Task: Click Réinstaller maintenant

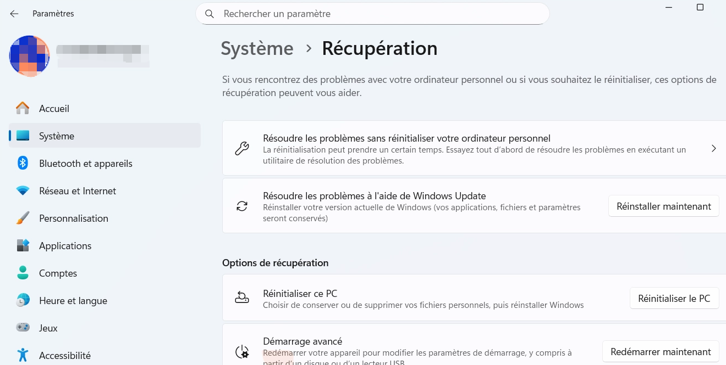Action: point(663,206)
